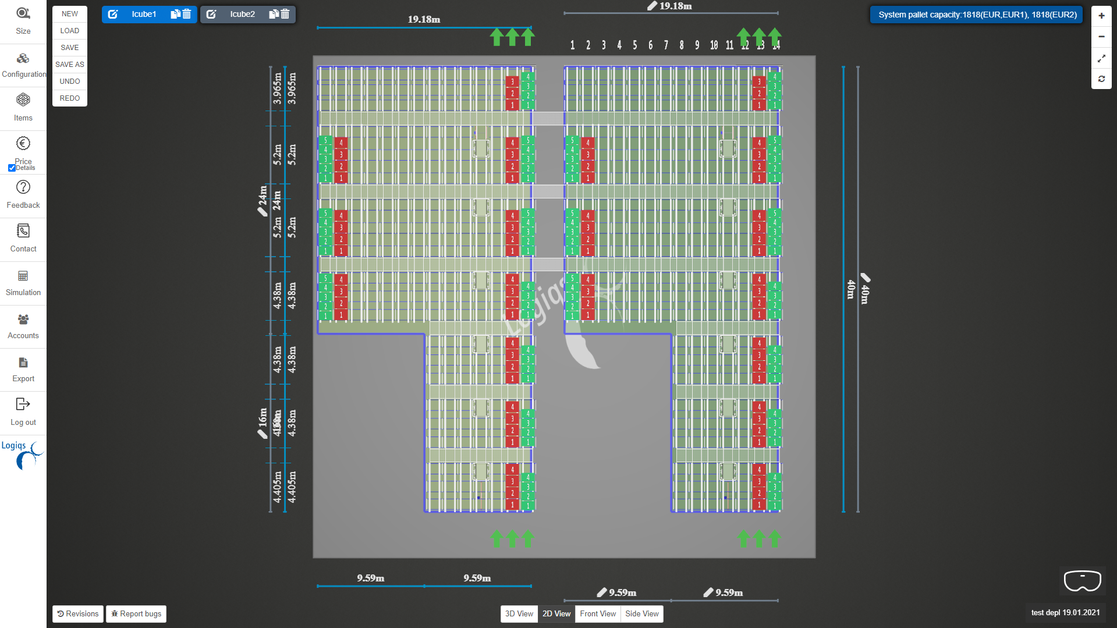Open the VR goggles view

pos(1081,580)
